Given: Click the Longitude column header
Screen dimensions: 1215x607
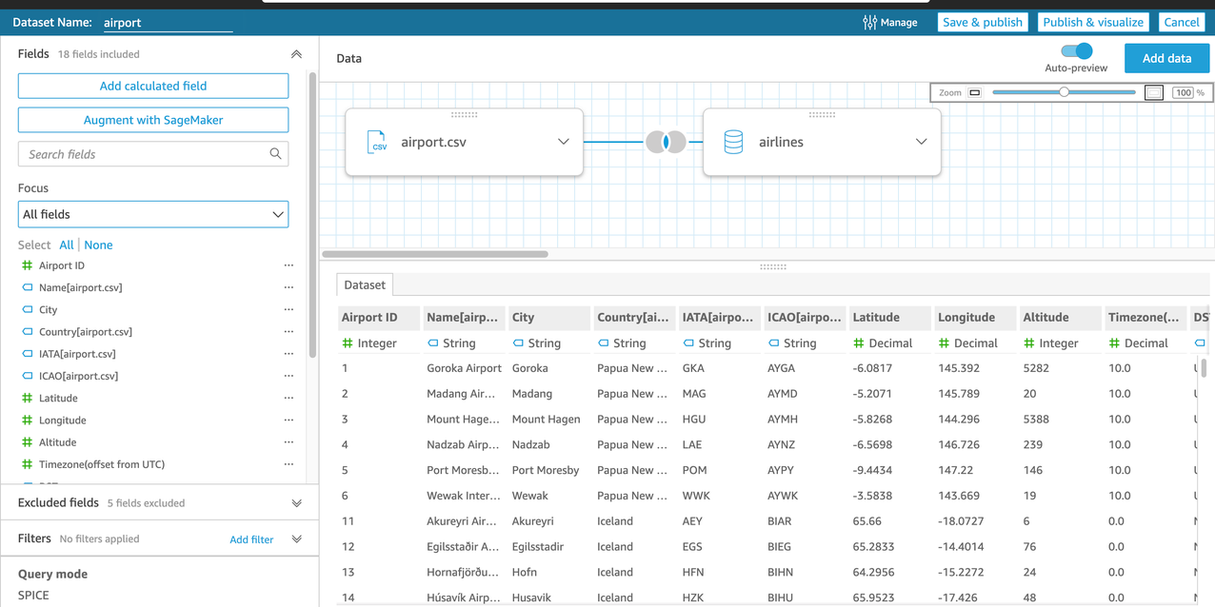Looking at the screenshot, I should point(976,317).
